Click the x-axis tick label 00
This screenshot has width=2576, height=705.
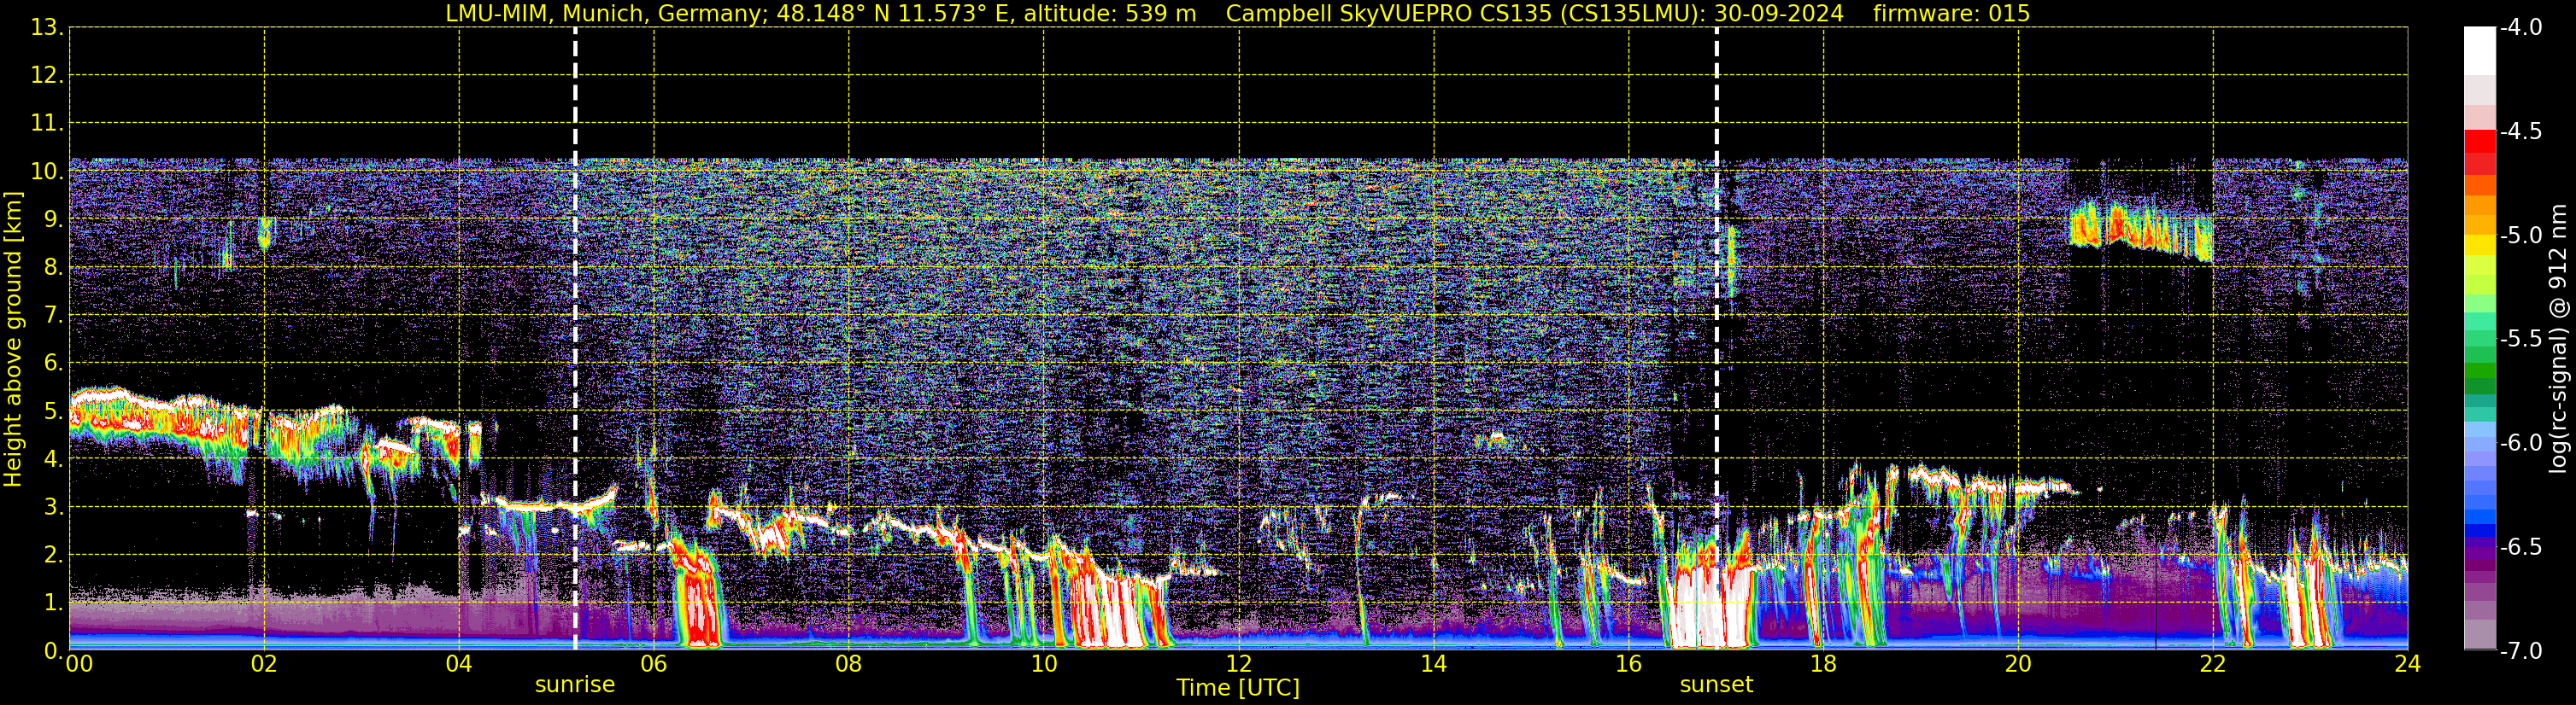pyautogui.click(x=79, y=664)
